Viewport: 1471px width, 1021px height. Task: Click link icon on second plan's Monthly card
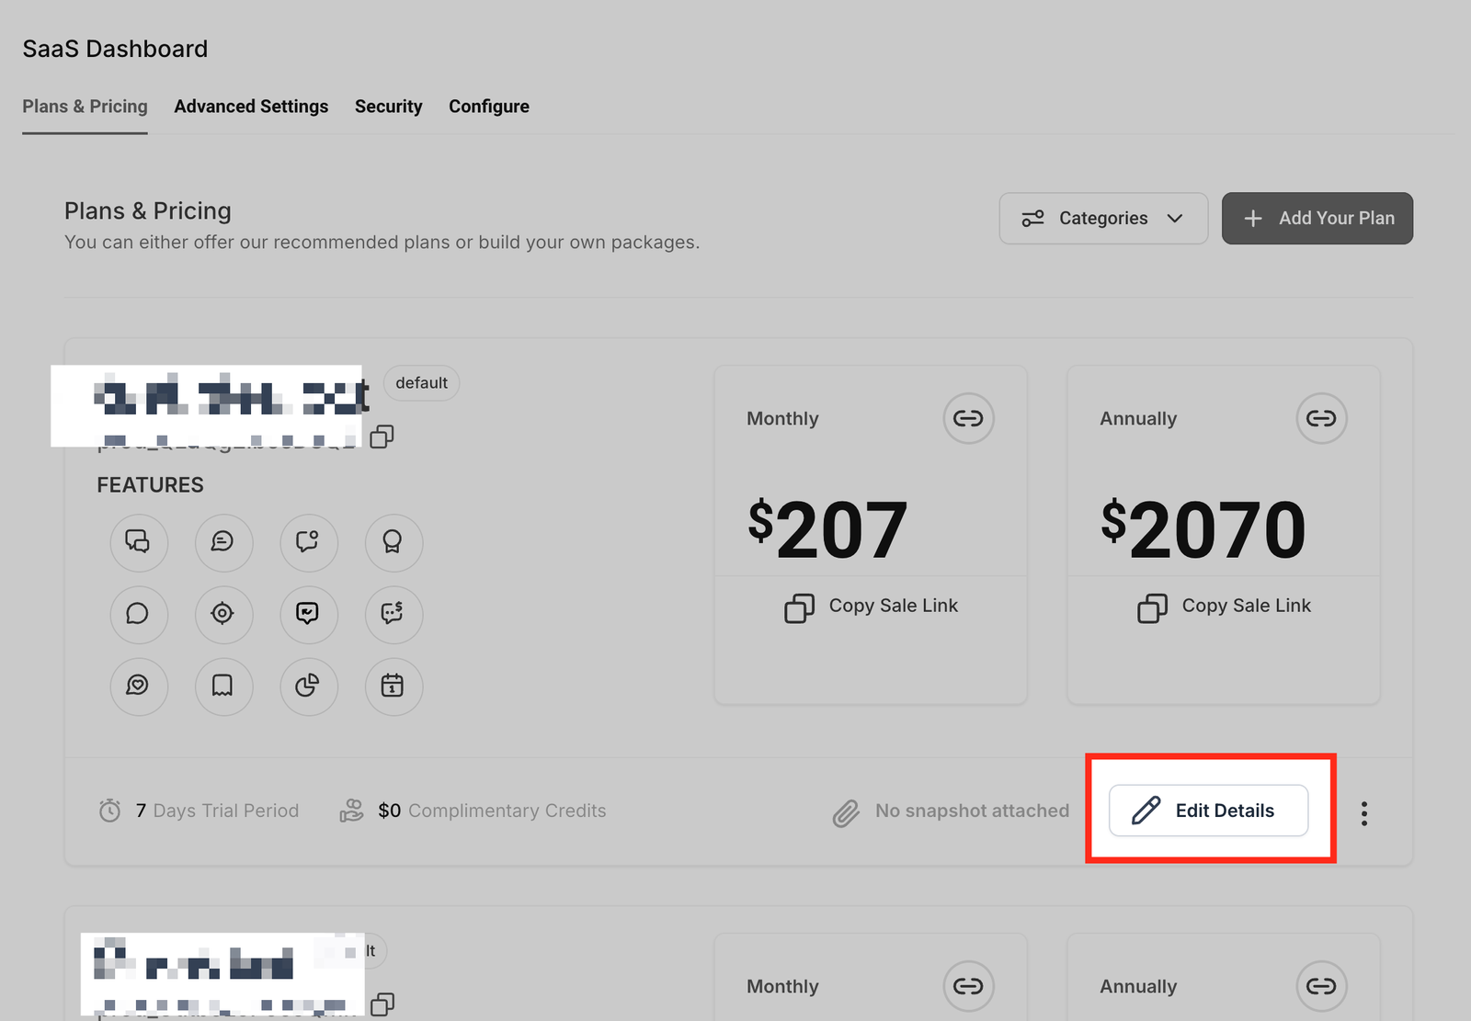968,986
